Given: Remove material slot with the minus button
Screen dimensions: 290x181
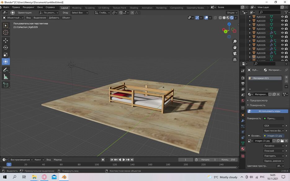Looking at the screenshot, I should click(x=286, y=81).
